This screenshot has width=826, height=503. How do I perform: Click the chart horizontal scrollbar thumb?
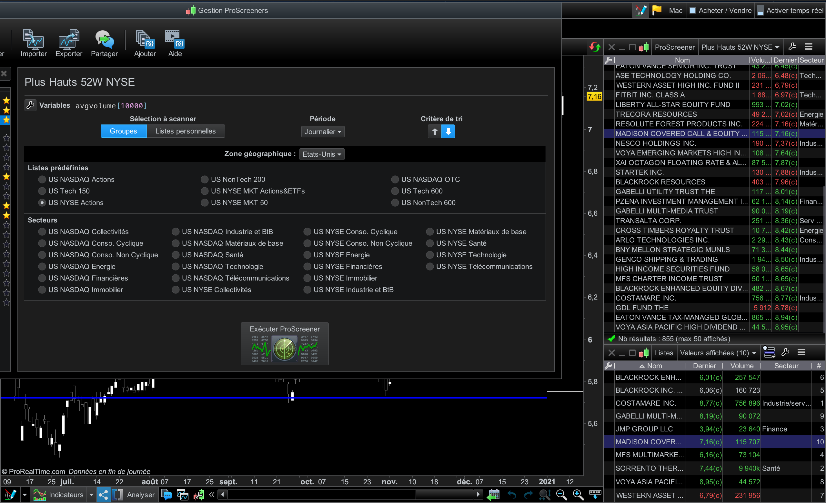pos(444,494)
